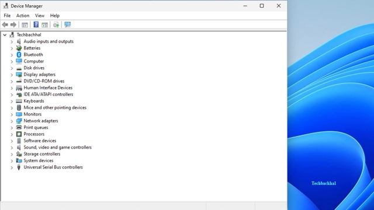Image resolution: width=374 pixels, height=210 pixels.
Task: Select the Software devices label
Action: click(x=40, y=141)
